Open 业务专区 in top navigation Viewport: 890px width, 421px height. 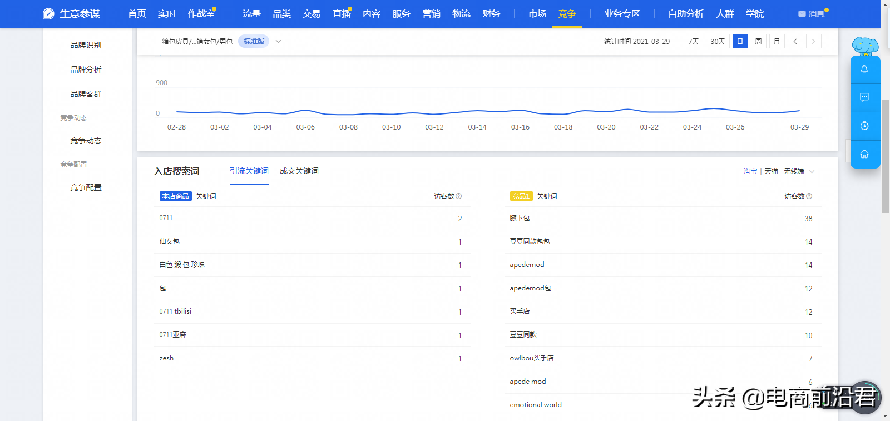coord(622,14)
